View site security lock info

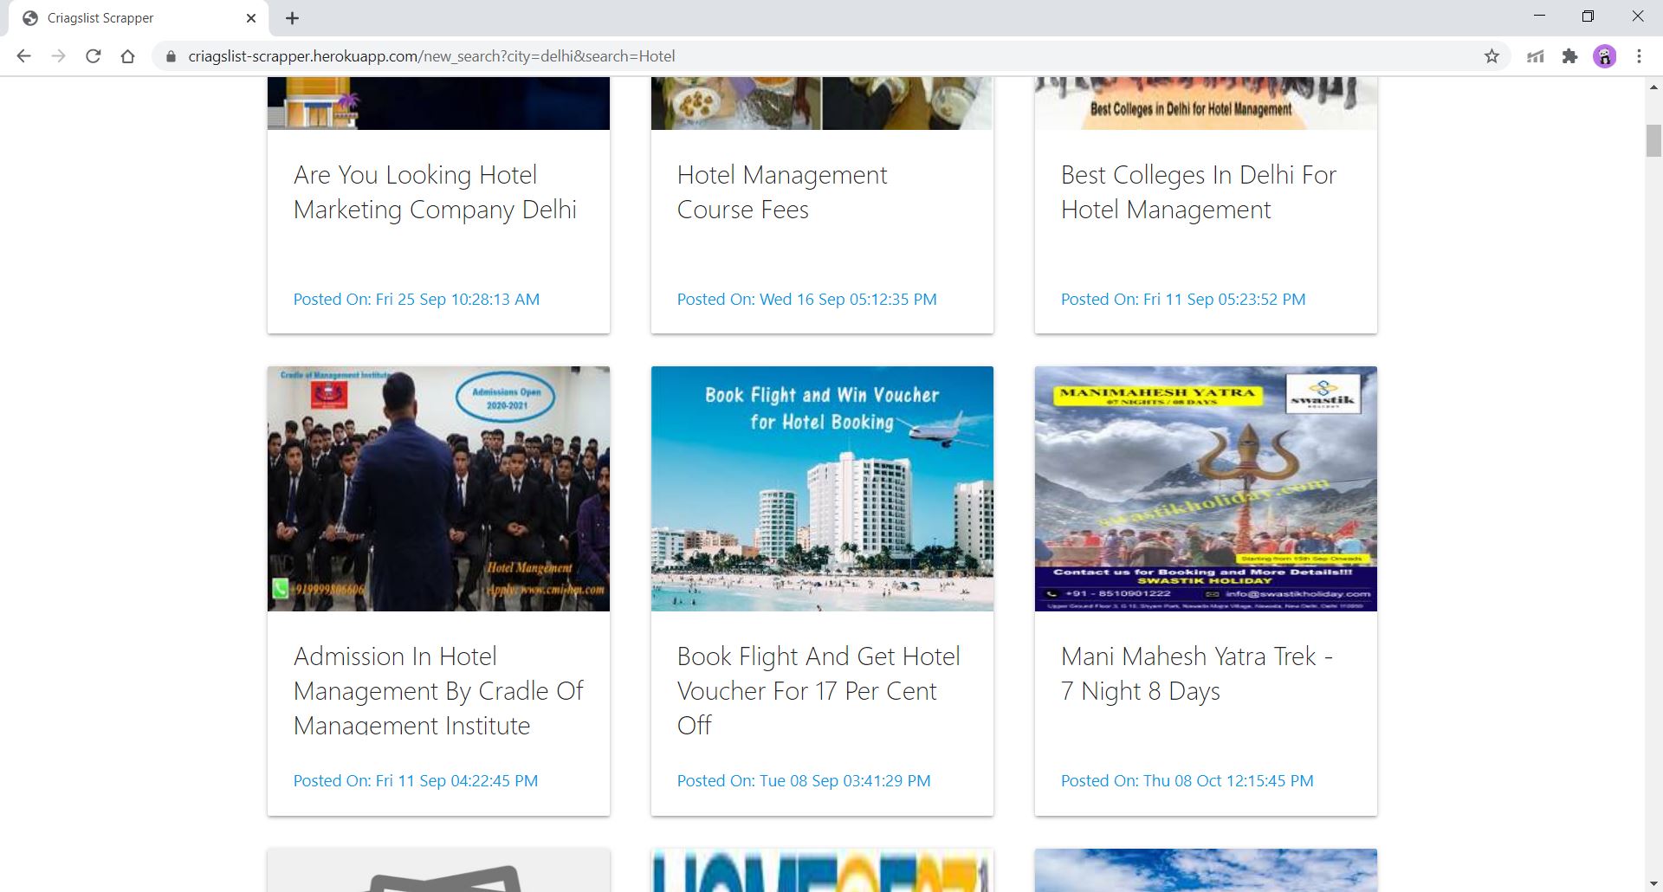click(171, 56)
